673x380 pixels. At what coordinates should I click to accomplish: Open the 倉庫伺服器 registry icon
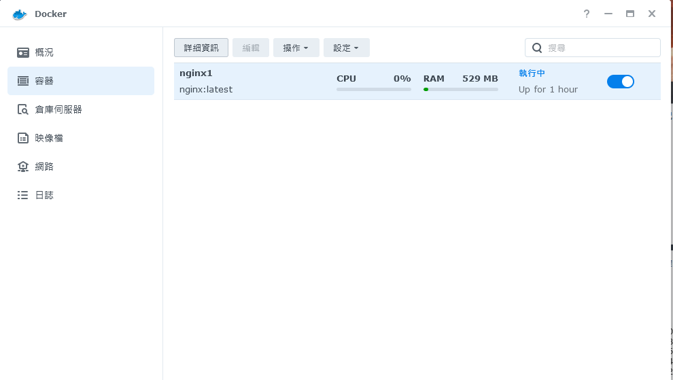[22, 109]
